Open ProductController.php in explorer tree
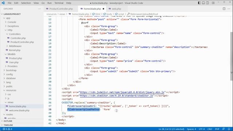The image size is (233, 131). click(x=22, y=42)
